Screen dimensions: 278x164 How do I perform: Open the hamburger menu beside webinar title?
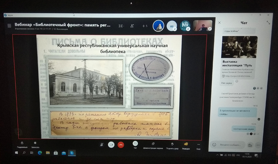[9, 25]
